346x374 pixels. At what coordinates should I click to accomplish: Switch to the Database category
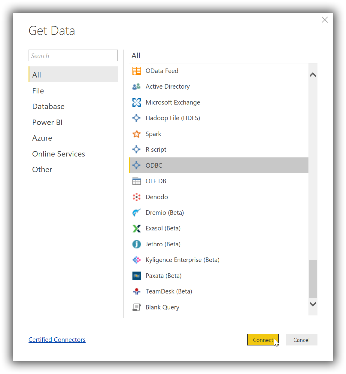[48, 107]
